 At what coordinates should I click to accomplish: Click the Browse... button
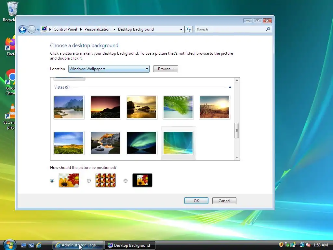(166, 69)
